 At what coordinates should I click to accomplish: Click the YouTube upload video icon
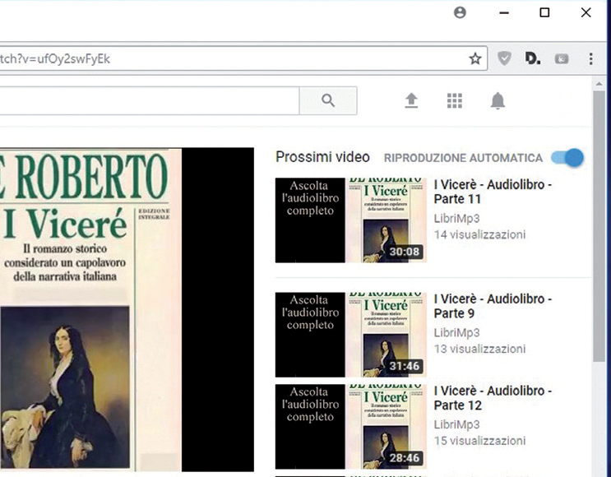(411, 100)
